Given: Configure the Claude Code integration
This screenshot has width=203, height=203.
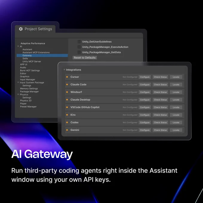Looking at the screenshot, I should tap(145, 84).
